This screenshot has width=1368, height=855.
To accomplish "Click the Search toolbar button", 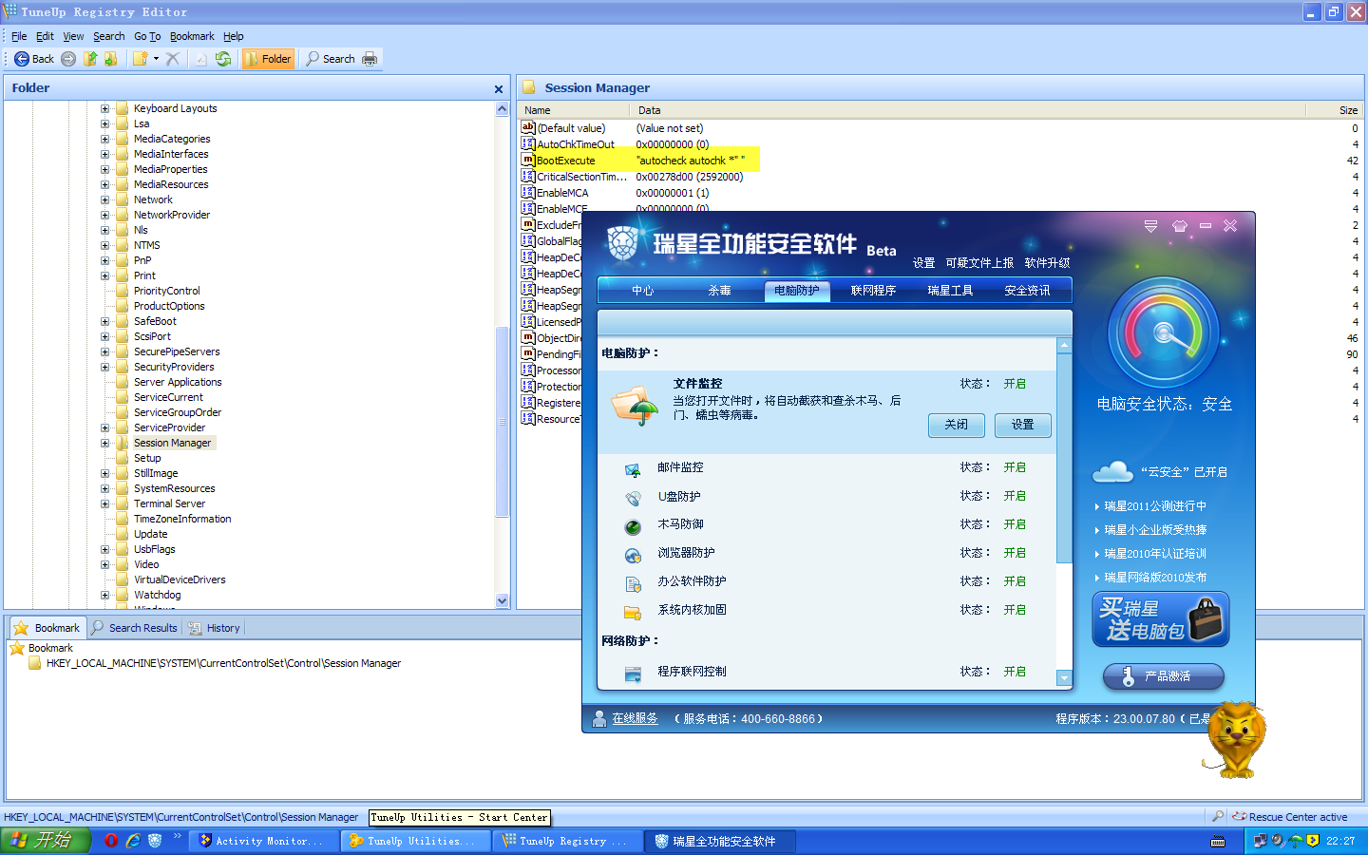I will coord(331,59).
